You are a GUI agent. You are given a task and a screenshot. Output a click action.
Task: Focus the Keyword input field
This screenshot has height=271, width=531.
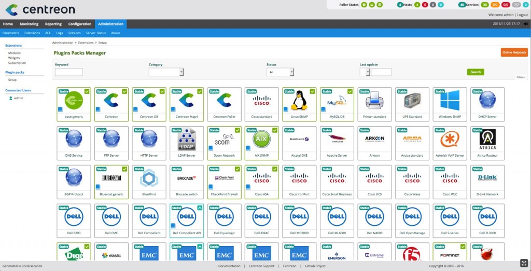click(69, 72)
